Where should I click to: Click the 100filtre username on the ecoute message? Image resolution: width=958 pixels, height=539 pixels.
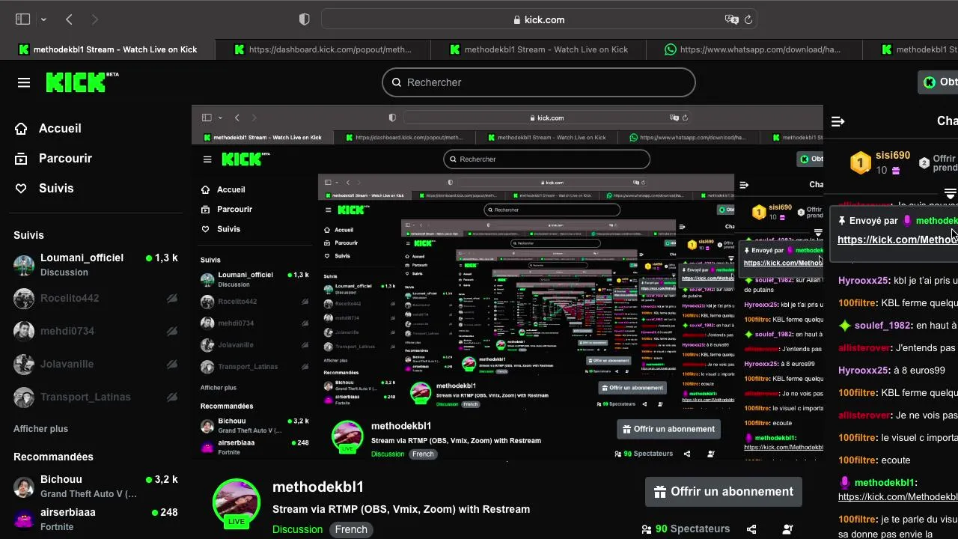(857, 460)
